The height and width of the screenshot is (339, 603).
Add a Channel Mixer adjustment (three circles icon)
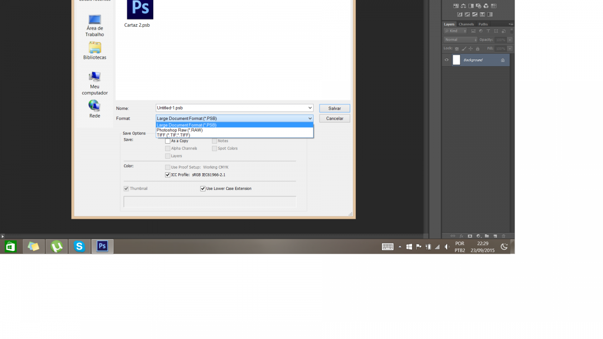[x=486, y=6]
